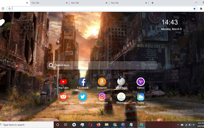Open the taskbar clock and date
Screen dimensions: 204x128
(x=201, y=124)
